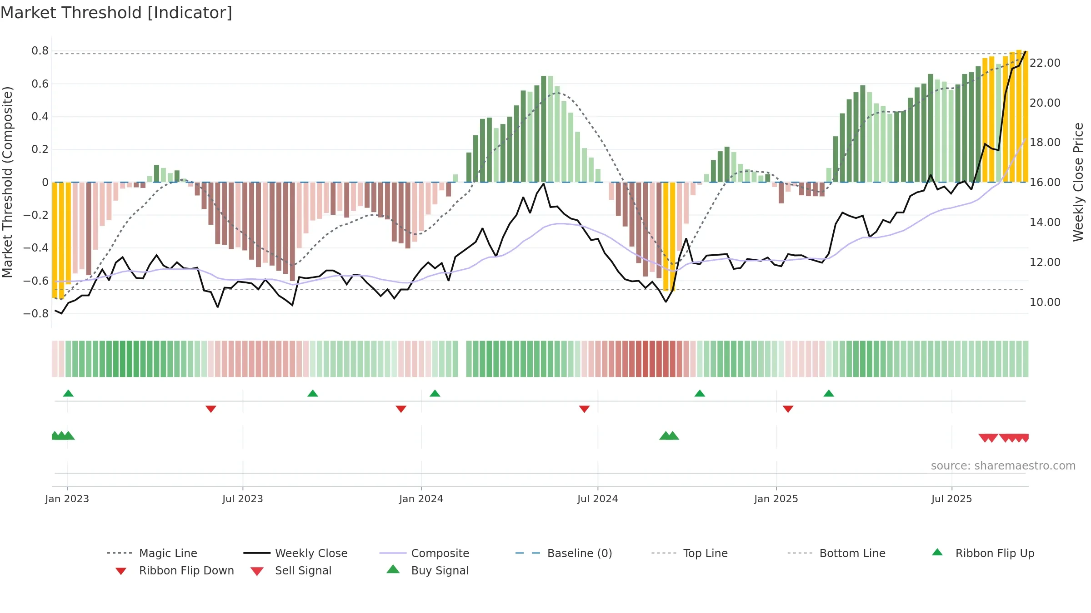Click the 18.00 price tick label
The image size is (1091, 613).
coord(1045,142)
